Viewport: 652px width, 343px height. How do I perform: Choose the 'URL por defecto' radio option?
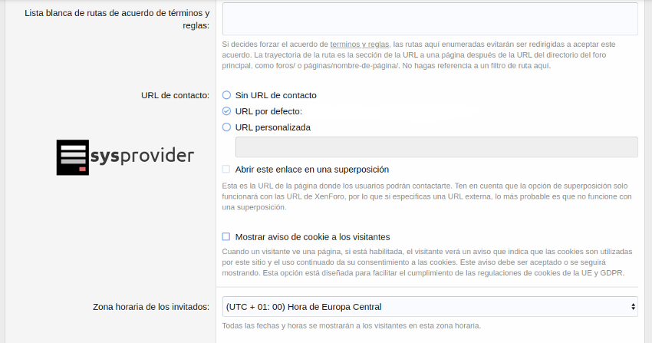click(x=226, y=111)
